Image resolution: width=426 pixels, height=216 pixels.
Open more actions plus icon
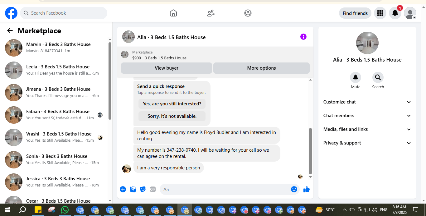tap(123, 189)
